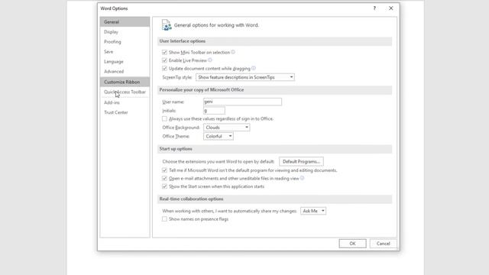Open the Advanced settings category
Screen dimensions: 489x275
[125, 71]
